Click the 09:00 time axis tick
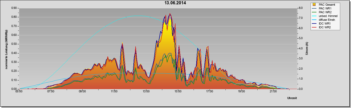 point(82,92)
